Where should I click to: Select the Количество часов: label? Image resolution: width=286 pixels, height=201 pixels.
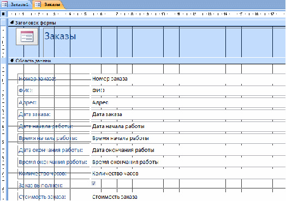coord(54,174)
